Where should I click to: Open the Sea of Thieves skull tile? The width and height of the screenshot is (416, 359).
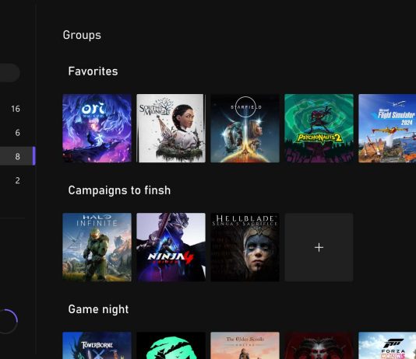click(x=171, y=346)
